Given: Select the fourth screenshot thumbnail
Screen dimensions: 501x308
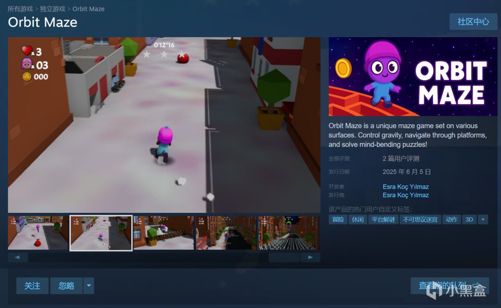Looking at the screenshot, I should tap(226, 233).
